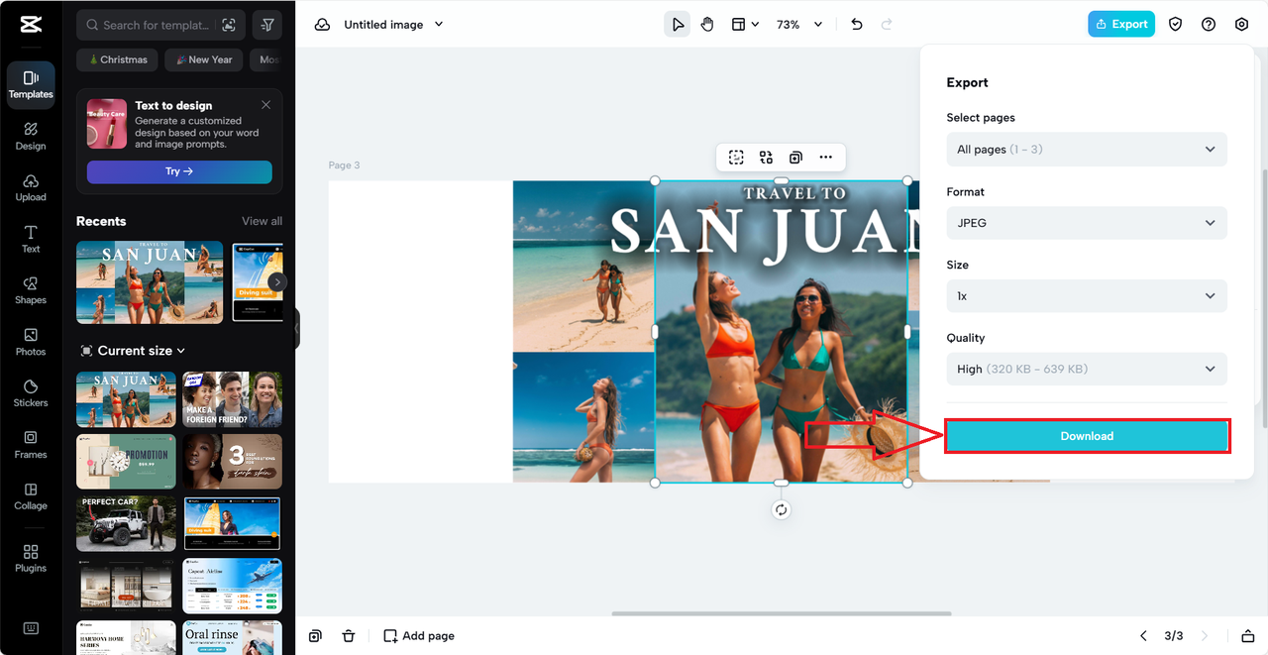Viewport: 1268px width, 655px height.
Task: Open the settings hexagon icon
Action: (1242, 25)
